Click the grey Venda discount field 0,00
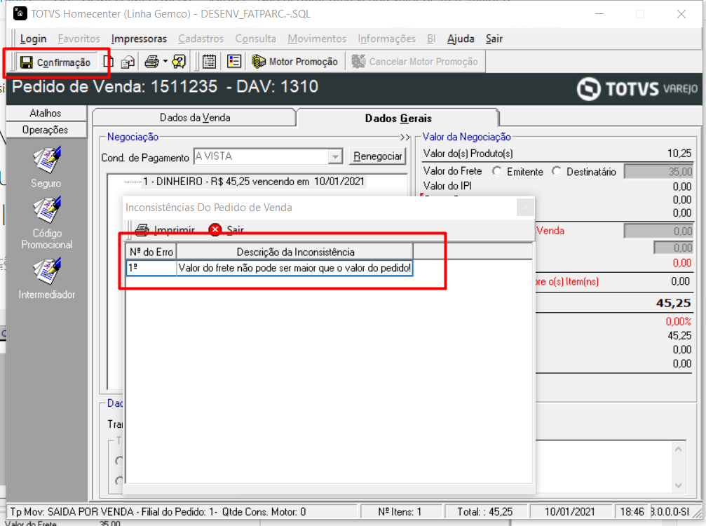This screenshot has height=526, width=706. [x=659, y=231]
